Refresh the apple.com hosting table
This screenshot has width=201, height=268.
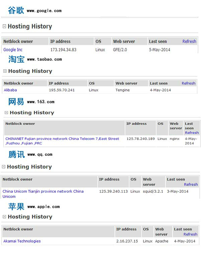[190, 234]
